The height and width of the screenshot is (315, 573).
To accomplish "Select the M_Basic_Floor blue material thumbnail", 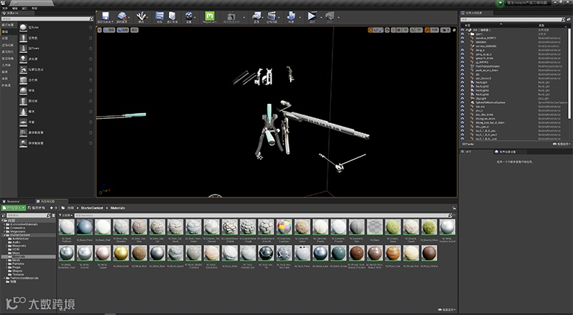I will point(85,227).
